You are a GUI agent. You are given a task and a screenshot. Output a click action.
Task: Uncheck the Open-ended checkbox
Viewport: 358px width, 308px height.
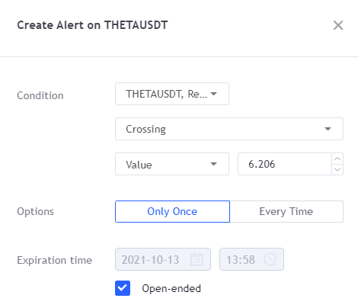pos(123,288)
